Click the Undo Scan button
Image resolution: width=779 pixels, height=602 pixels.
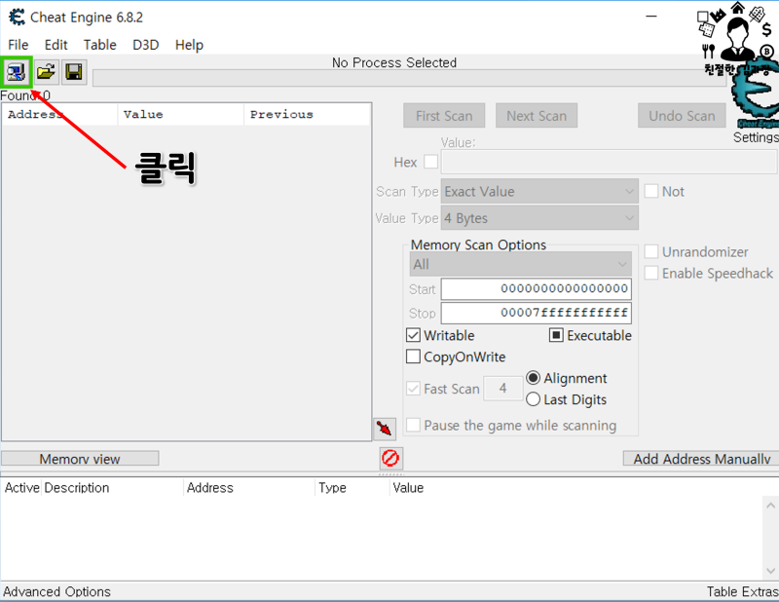click(682, 116)
